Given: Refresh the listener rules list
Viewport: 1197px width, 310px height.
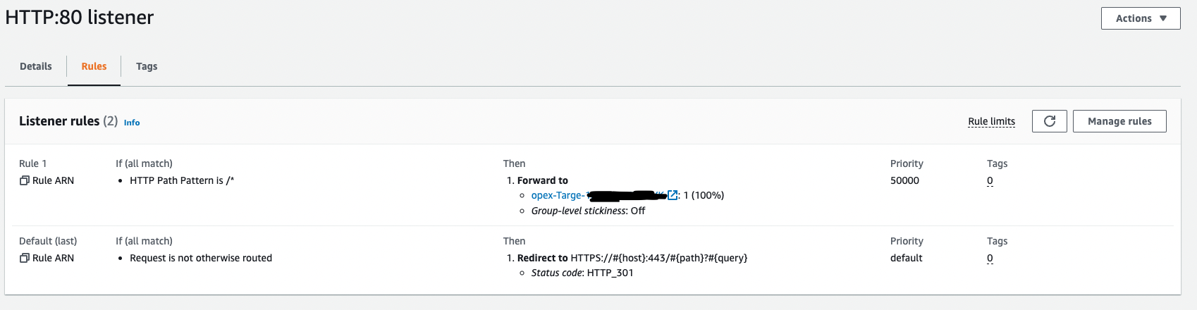Looking at the screenshot, I should coord(1050,121).
